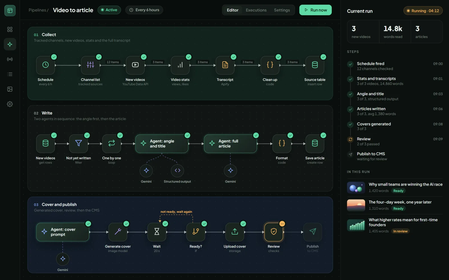Select the Clean up code node
Screen dimensions: 449x280
point(270,65)
